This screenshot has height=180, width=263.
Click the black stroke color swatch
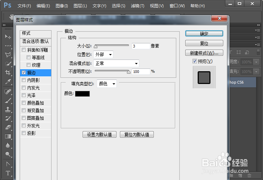pos(82,94)
